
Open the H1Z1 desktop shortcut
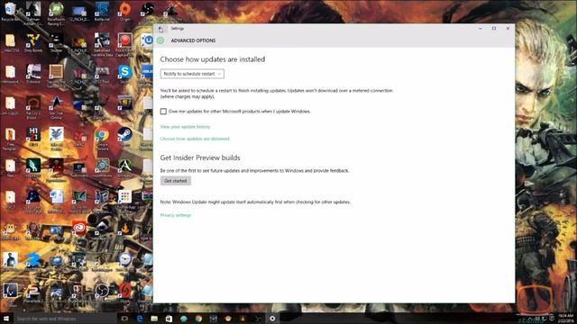[x=33, y=136]
